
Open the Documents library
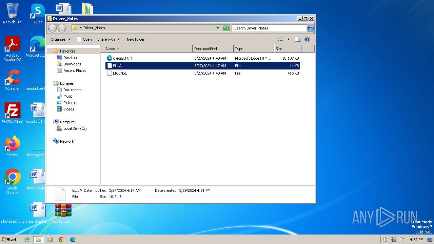[x=72, y=90]
